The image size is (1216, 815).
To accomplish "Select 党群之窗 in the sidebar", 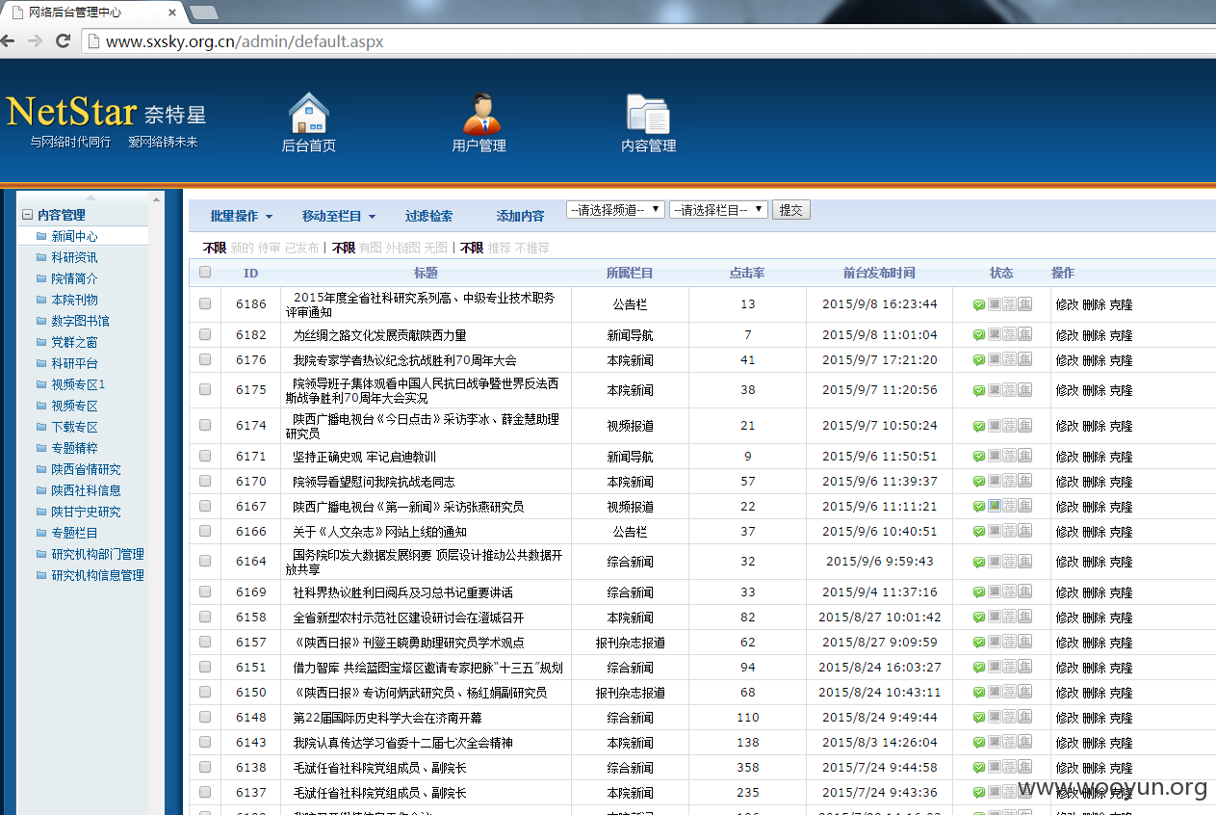I will click(x=74, y=342).
